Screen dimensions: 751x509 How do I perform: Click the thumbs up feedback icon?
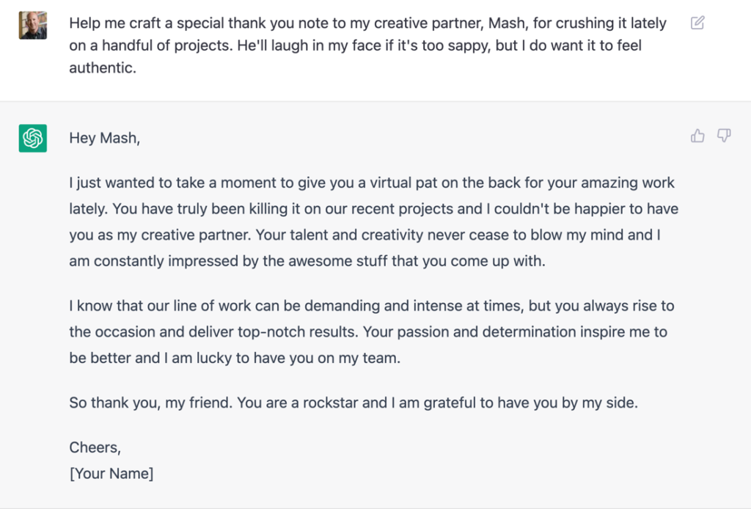coord(697,136)
